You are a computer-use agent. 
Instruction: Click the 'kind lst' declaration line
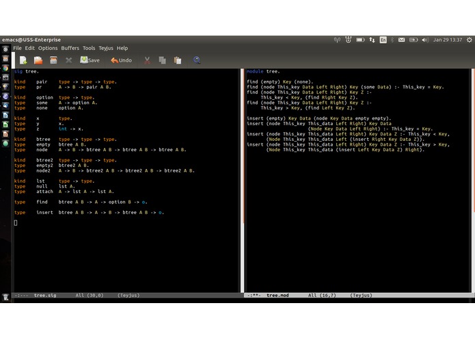pyautogui.click(x=54, y=181)
